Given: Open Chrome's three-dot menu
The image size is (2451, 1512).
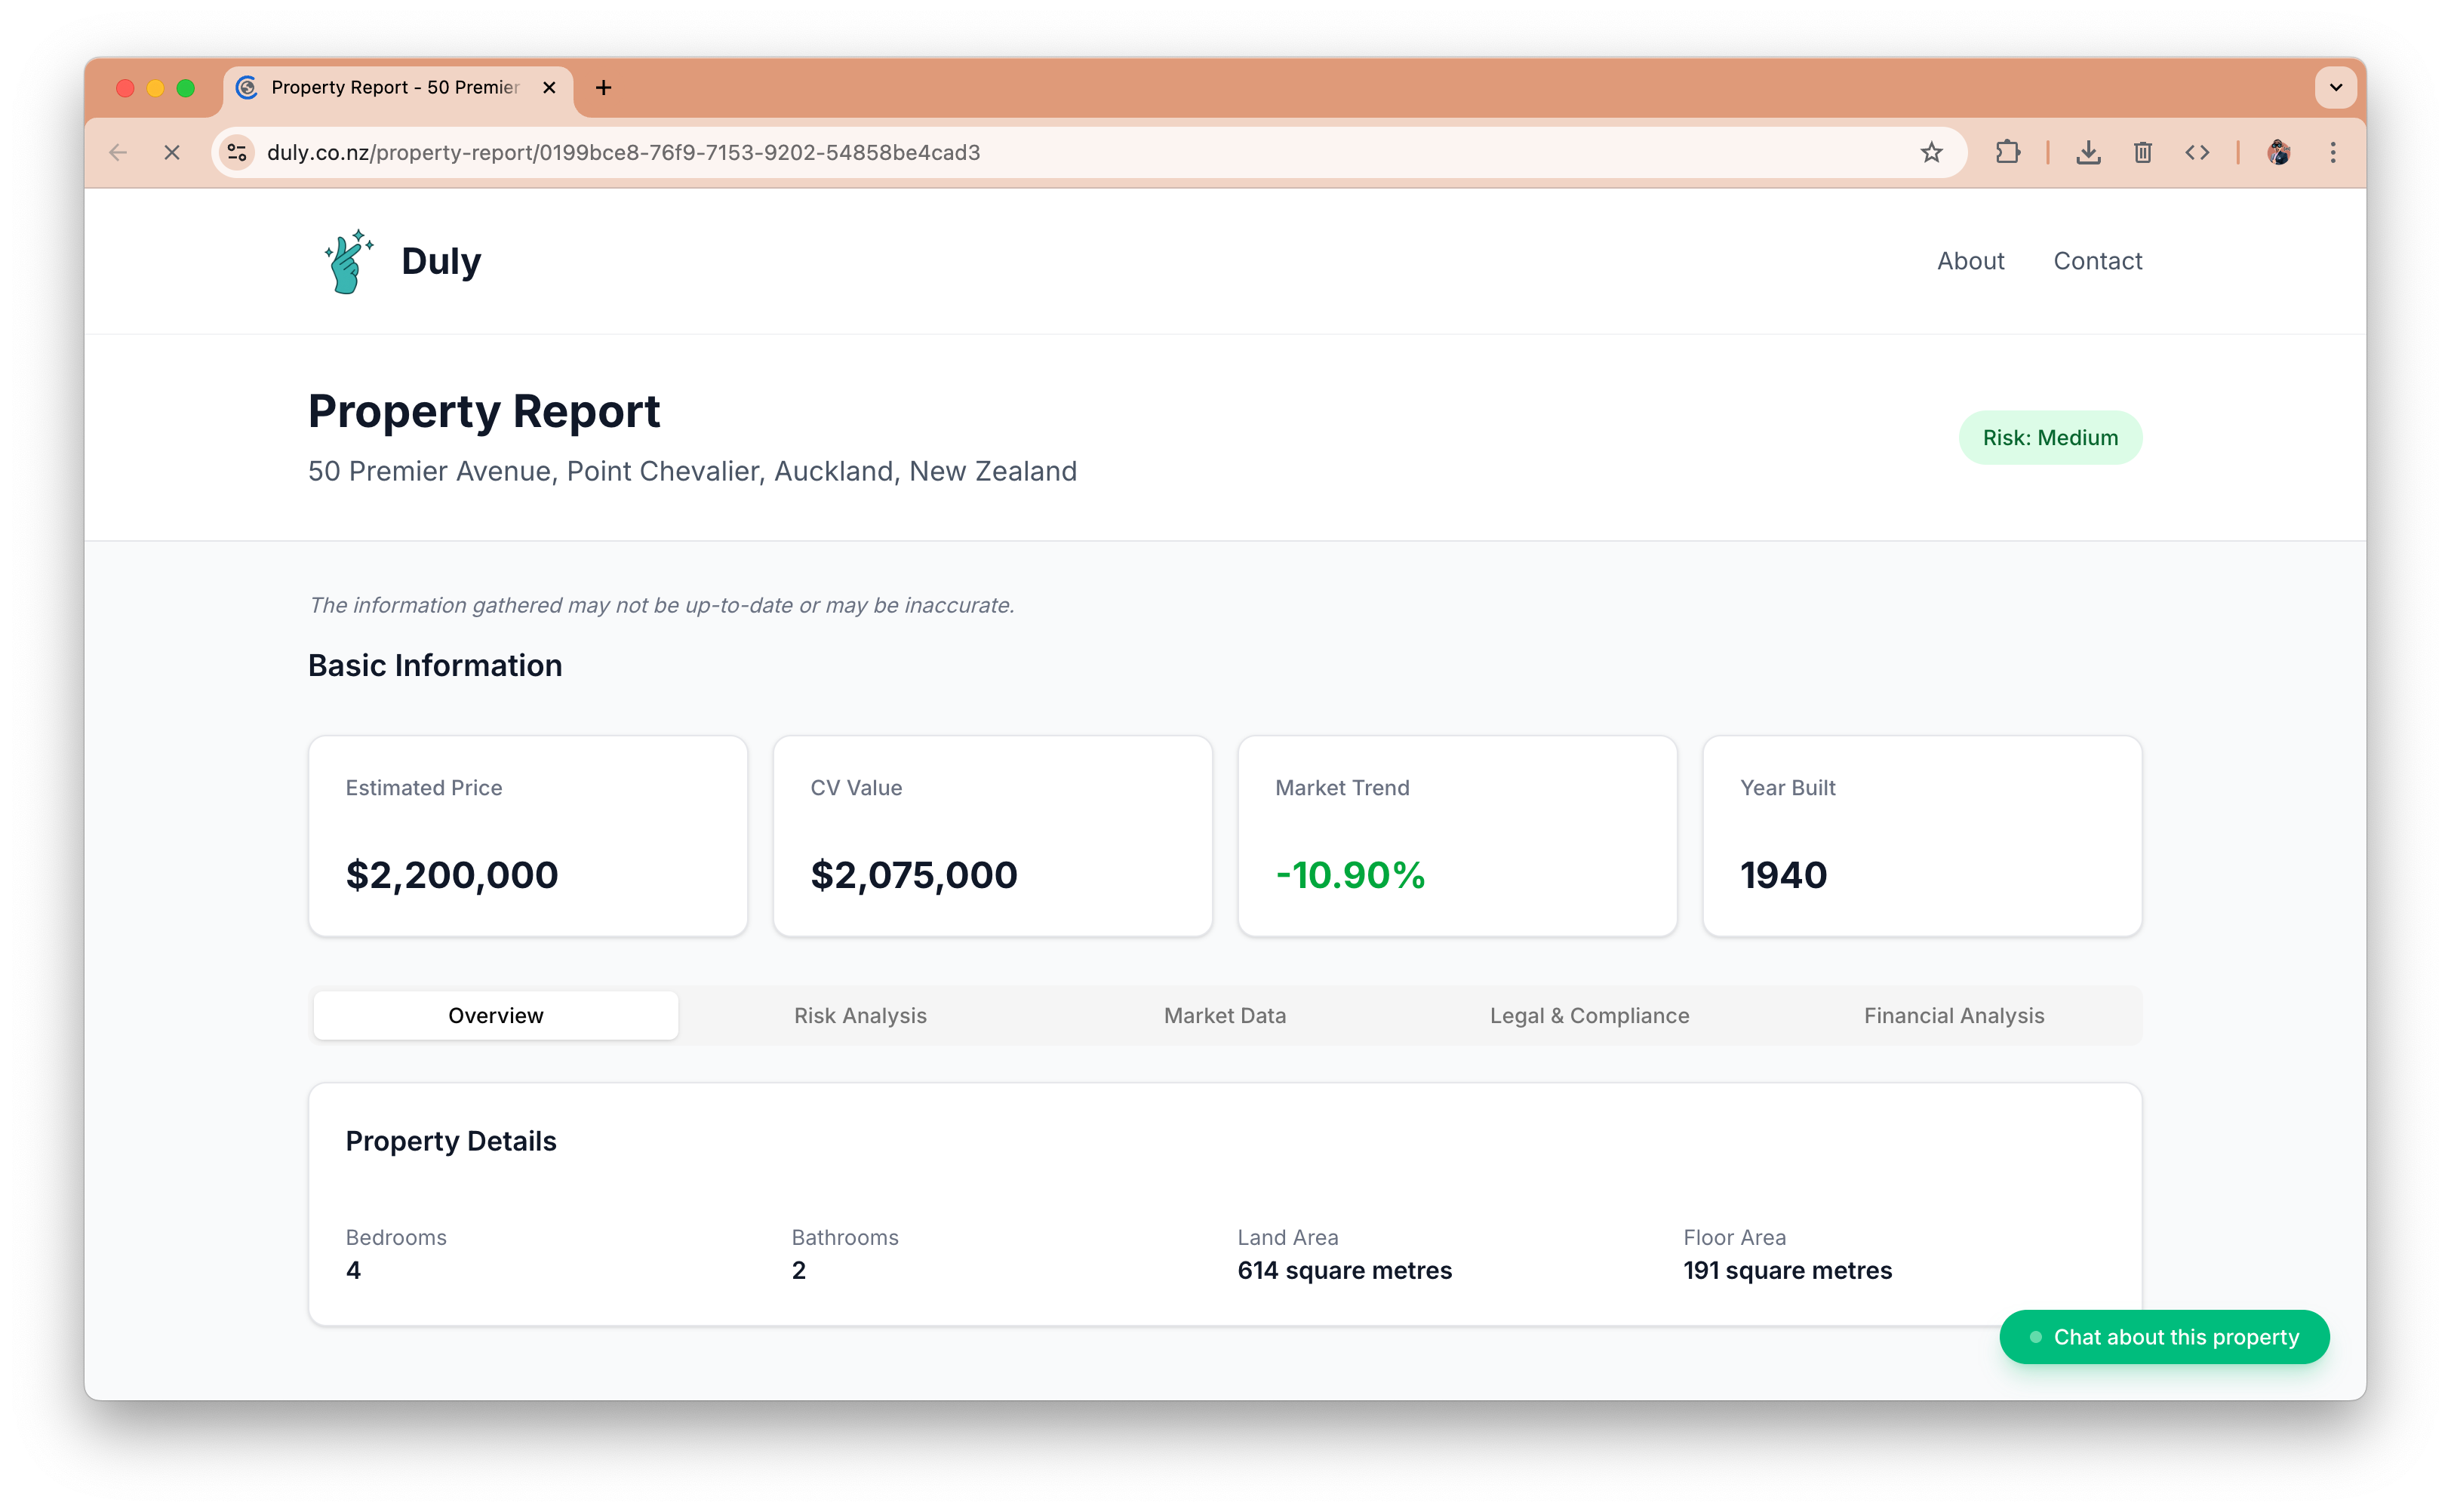Looking at the screenshot, I should click(2333, 152).
